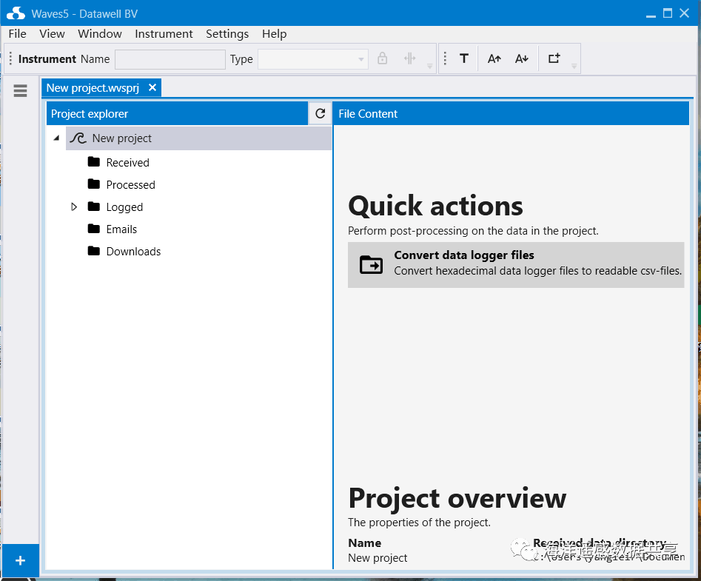The height and width of the screenshot is (581, 701).
Task: Click the instrument split icon in toolbar
Action: click(x=409, y=59)
